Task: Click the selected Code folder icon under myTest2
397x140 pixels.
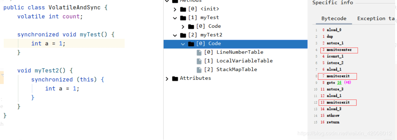Action: coord(191,44)
